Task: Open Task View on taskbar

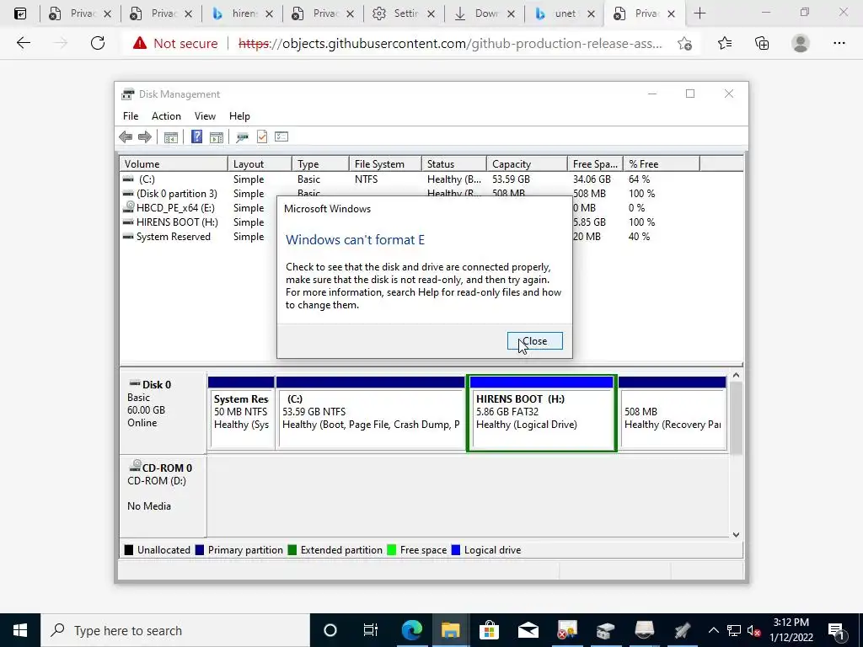Action: [x=371, y=630]
